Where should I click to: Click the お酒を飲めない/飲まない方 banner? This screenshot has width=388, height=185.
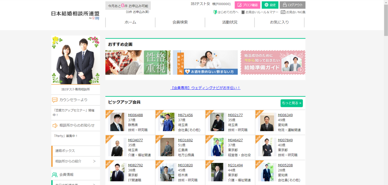point(205,62)
